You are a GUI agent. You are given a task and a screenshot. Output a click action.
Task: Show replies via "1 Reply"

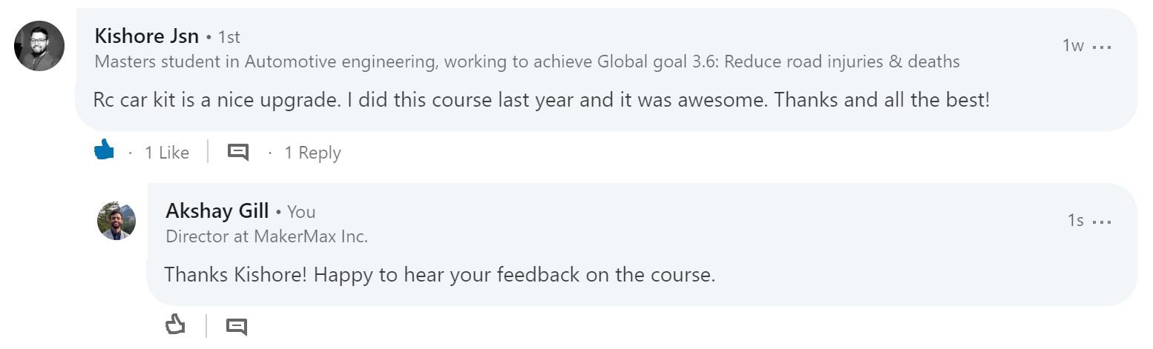click(312, 153)
